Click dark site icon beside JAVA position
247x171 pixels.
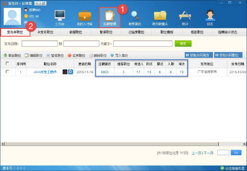coord(65,72)
